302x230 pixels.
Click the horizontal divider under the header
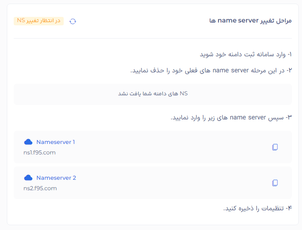[x=153, y=39]
